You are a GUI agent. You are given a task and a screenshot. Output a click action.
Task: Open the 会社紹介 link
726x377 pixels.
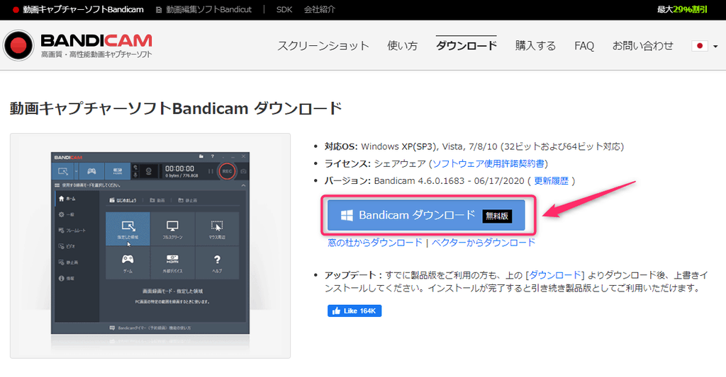coord(320,9)
